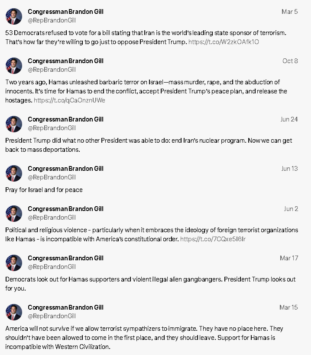The height and width of the screenshot is (355, 311).
Task: Visit the t.co/7CQxe5I6Ir link
Action: click(x=213, y=239)
